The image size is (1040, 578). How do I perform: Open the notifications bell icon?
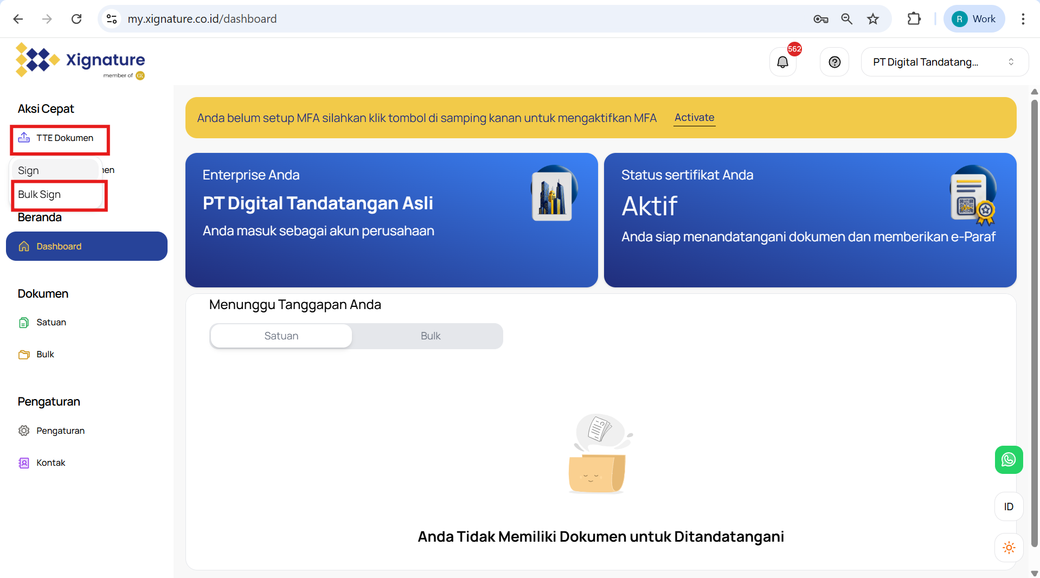tap(782, 62)
